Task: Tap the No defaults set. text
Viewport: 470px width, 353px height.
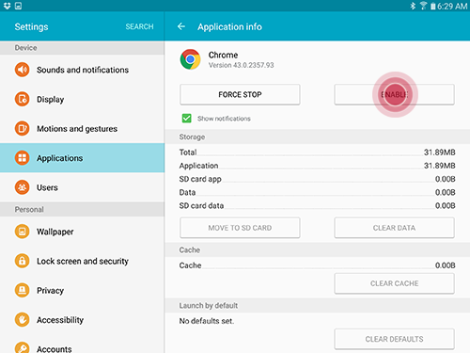Action: pos(207,321)
